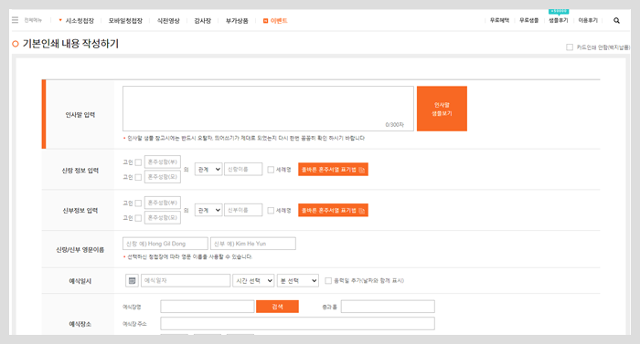The image size is (640, 344).
Task: Click the 신랑이름 input field
Action: pos(243,169)
